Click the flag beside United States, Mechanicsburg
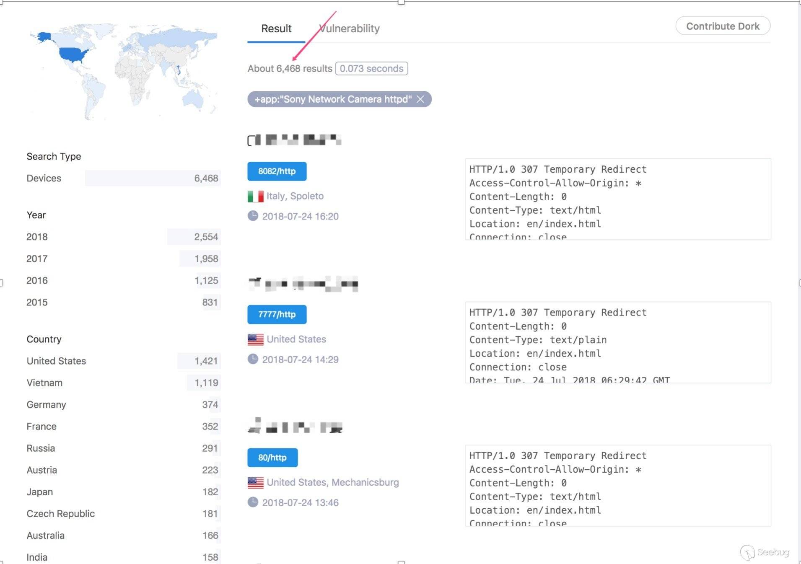The width and height of the screenshot is (801, 564). tap(255, 483)
